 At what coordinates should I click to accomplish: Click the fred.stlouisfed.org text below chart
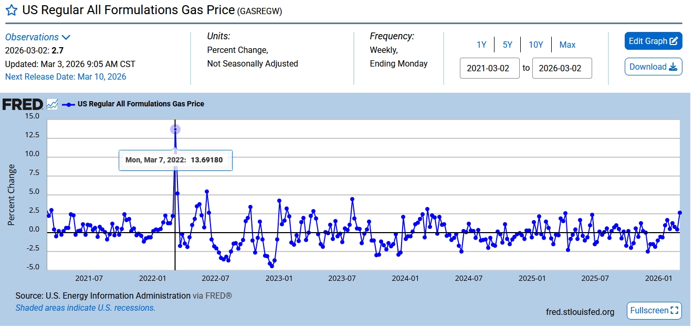click(580, 312)
